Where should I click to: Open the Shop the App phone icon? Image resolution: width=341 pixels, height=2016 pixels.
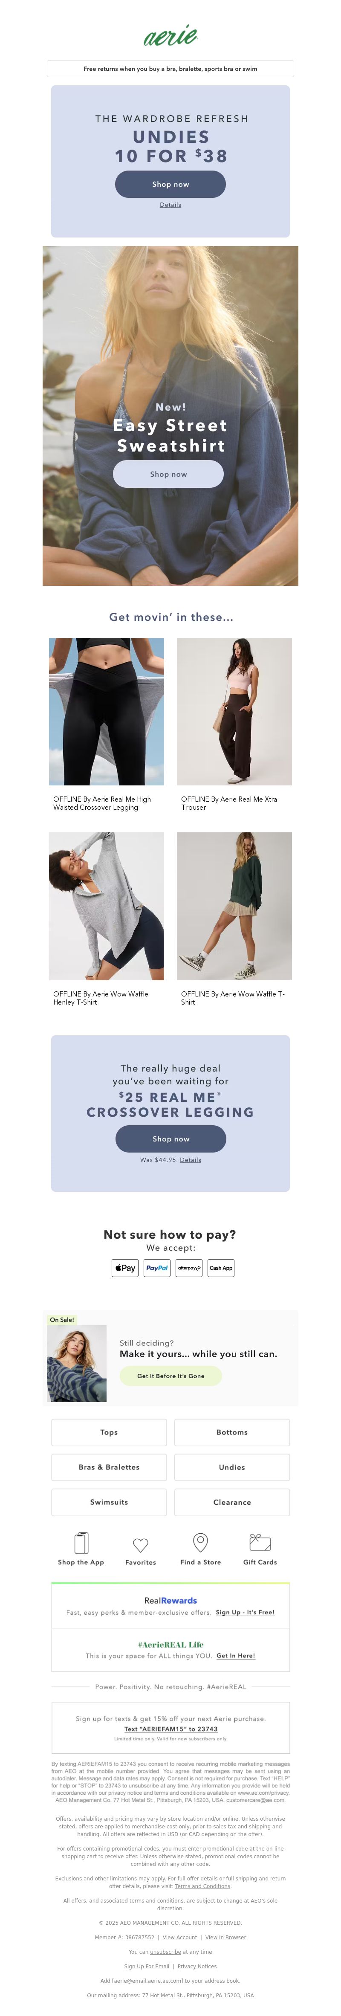pyautogui.click(x=81, y=1542)
